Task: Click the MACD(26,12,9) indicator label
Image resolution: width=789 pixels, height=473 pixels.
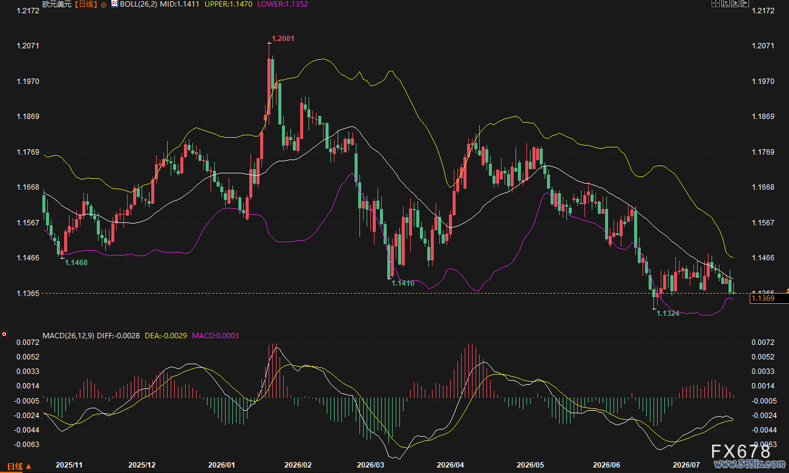Action: pos(68,335)
